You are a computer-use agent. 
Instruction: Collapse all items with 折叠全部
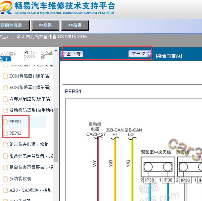pyautogui.click(x=47, y=55)
